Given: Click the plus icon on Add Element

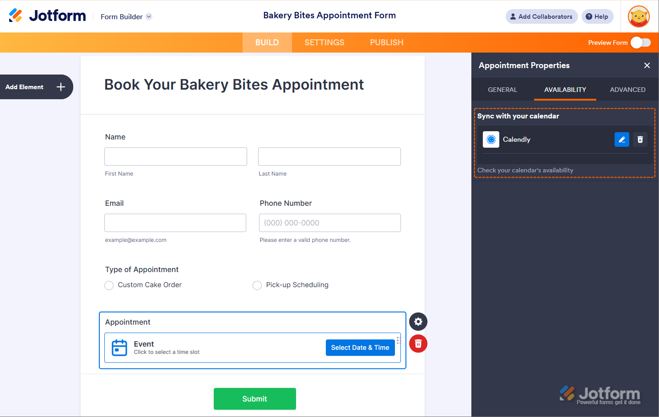Looking at the screenshot, I should (61, 87).
